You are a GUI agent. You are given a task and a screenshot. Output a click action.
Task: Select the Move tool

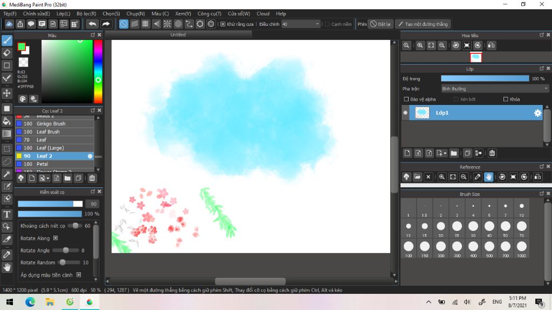coord(7,93)
